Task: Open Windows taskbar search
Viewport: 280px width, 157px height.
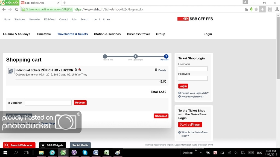Action: tap(16, 153)
